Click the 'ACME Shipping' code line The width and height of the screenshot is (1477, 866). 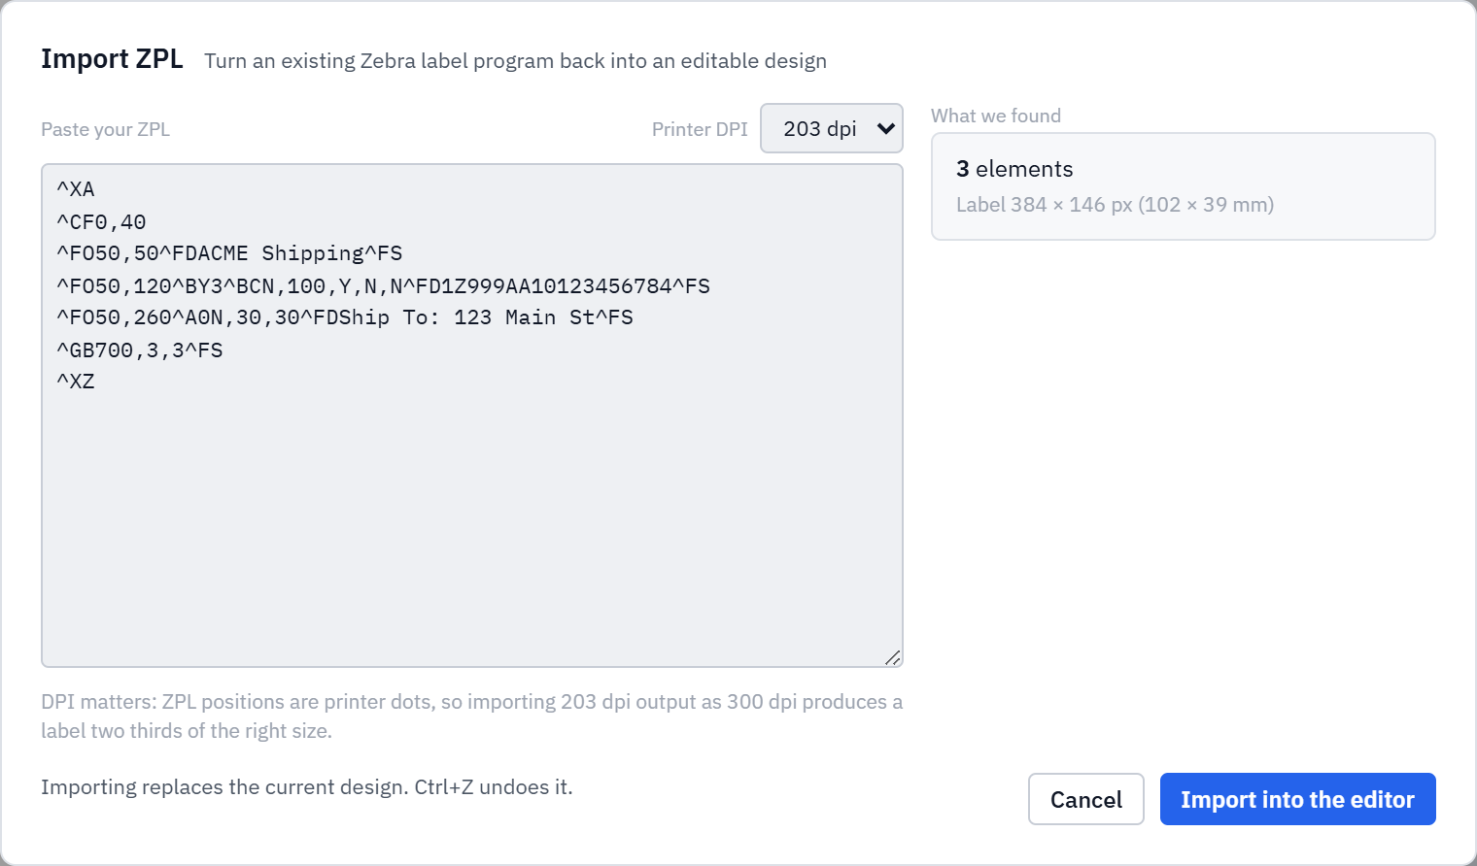[x=229, y=253]
